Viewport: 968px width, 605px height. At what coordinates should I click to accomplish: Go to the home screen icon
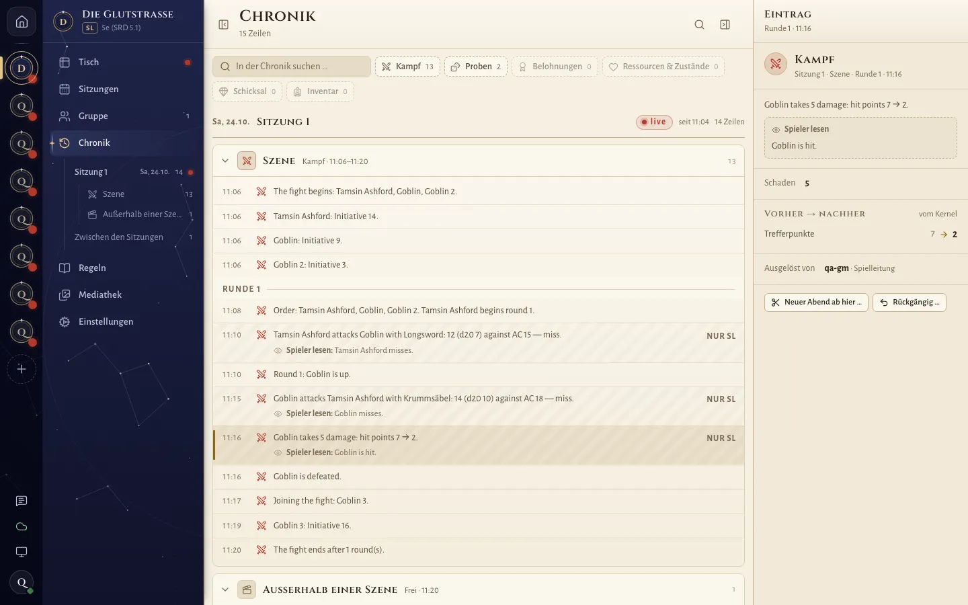tap(22, 22)
